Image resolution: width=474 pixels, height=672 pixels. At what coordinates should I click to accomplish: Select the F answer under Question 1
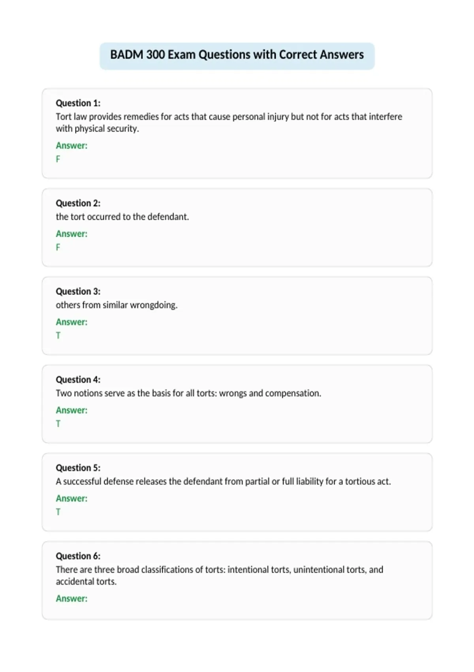tap(58, 159)
